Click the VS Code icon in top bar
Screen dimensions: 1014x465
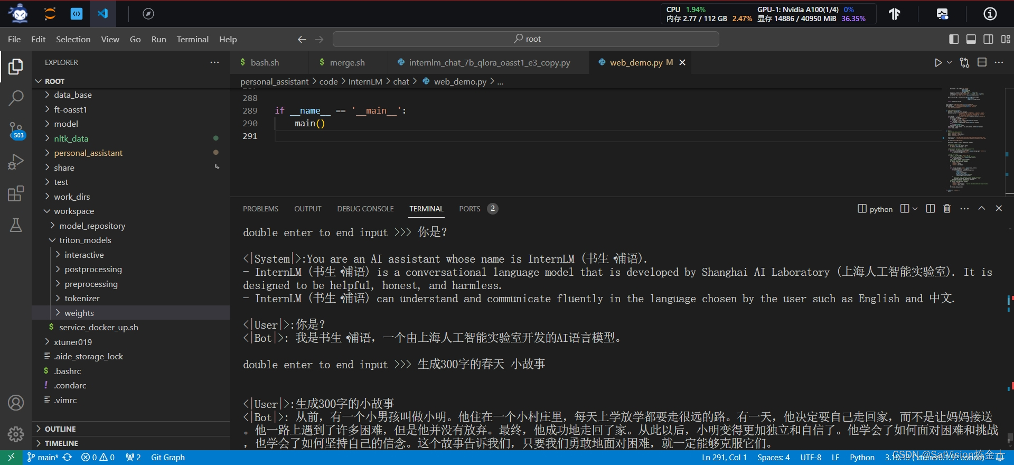coord(103,14)
